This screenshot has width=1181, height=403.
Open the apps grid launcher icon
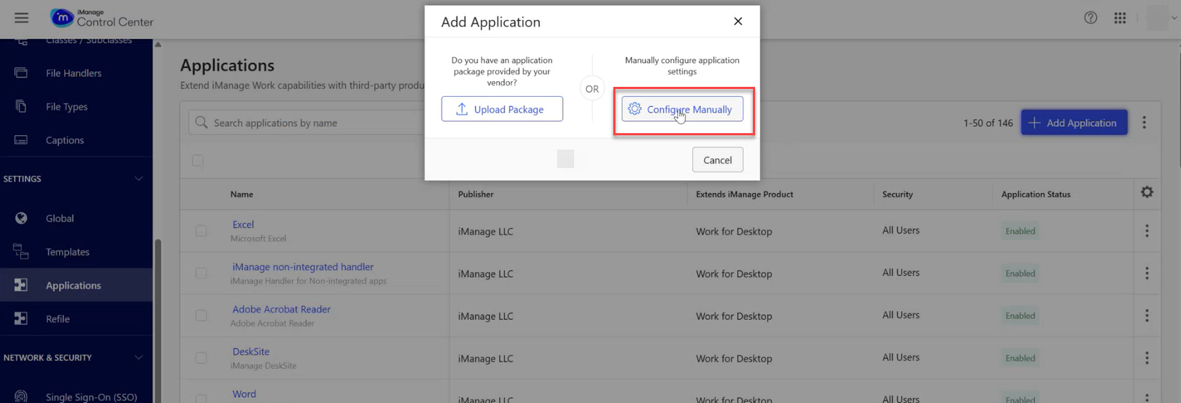point(1120,18)
